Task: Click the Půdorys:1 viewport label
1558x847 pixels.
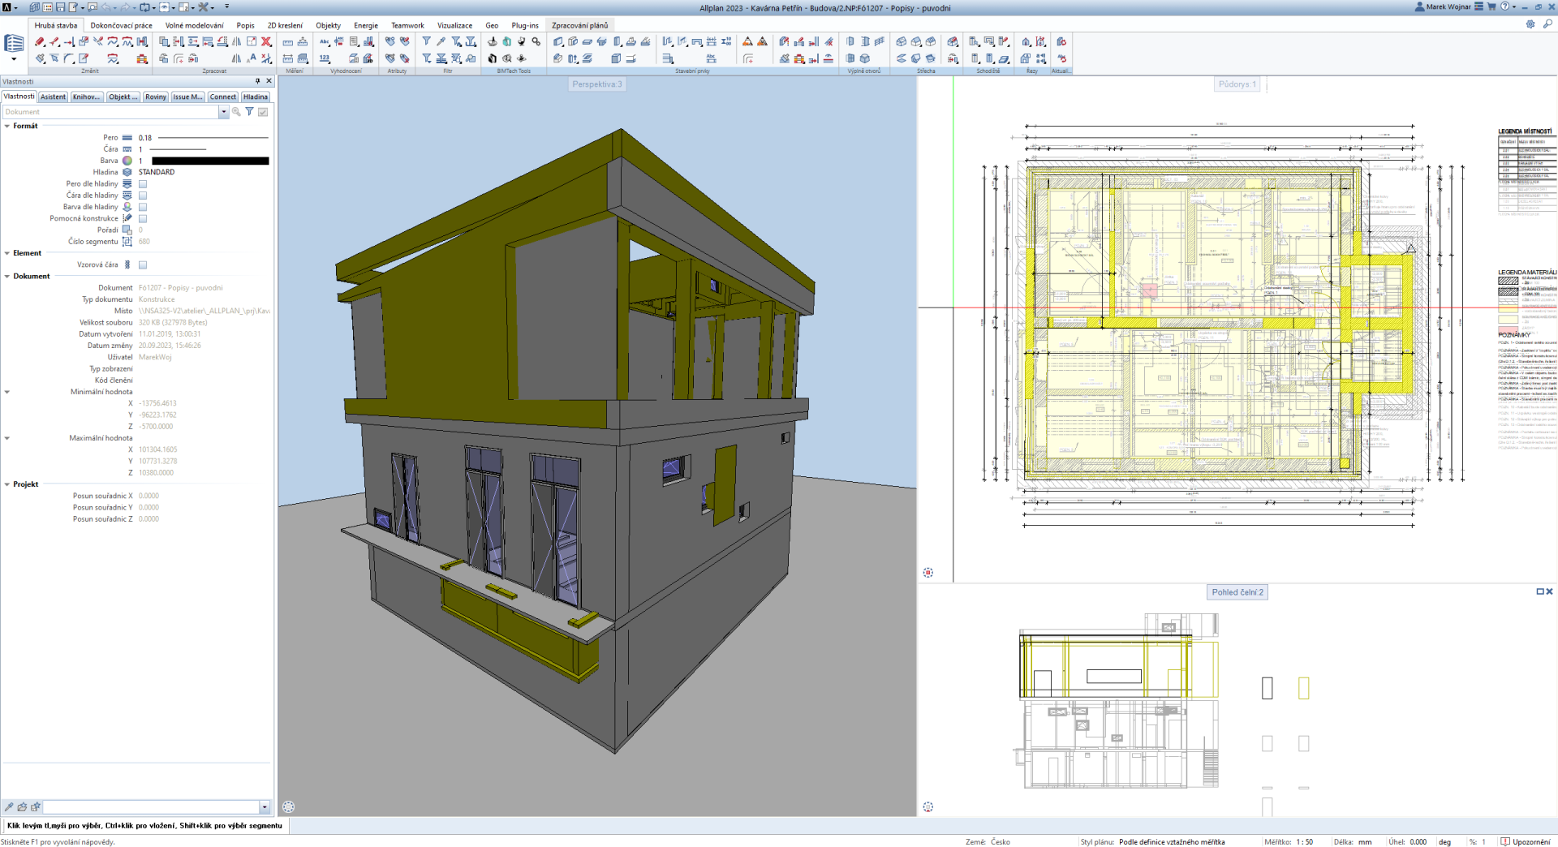Action: click(1237, 84)
